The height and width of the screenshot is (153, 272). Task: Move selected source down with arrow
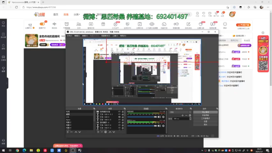114,132
